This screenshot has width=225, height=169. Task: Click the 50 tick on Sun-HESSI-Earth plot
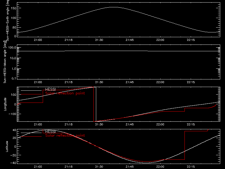pyautogui.click(x=15, y=28)
